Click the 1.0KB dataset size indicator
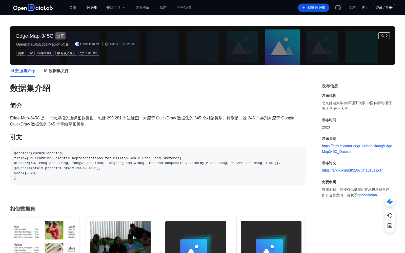The height and width of the screenshot is (253, 405). click(x=111, y=44)
